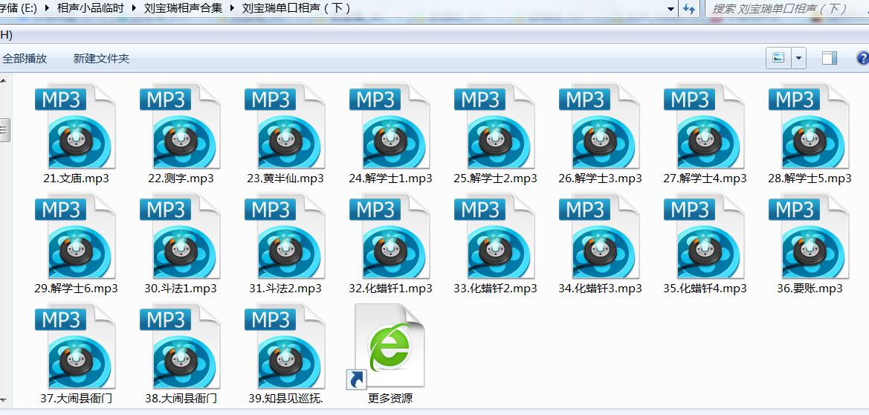Screen dimensions: 869x415
Task: Expand arrow before 相声小品临时 in path
Action: pos(45,8)
